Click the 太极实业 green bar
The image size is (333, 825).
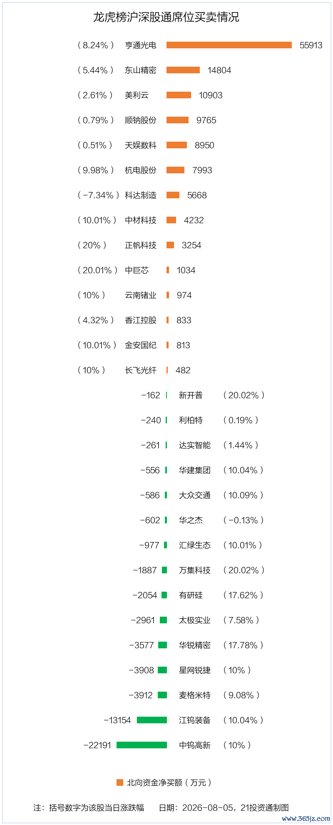tap(163, 620)
